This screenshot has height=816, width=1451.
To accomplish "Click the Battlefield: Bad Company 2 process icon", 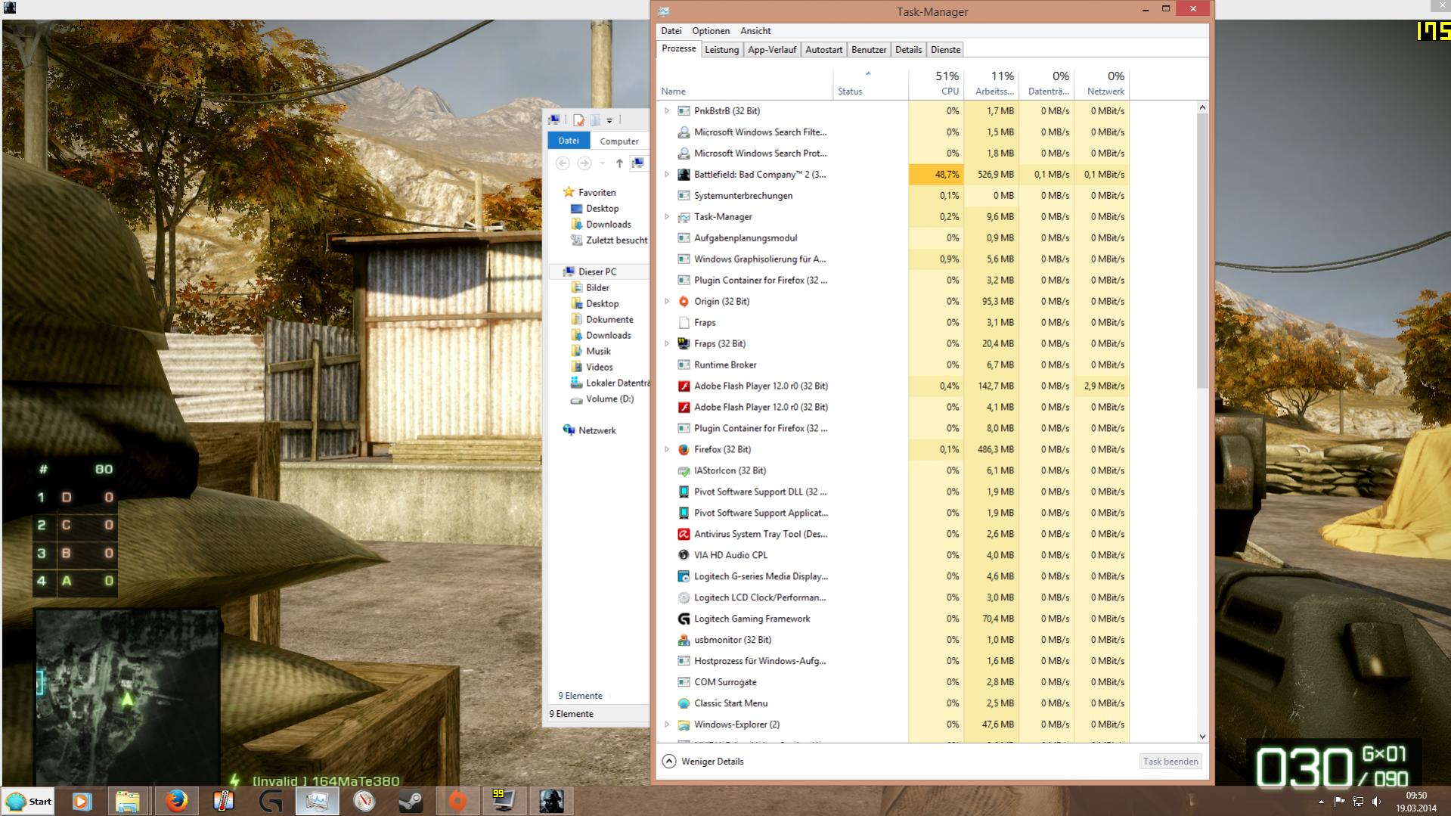I will click(x=684, y=175).
